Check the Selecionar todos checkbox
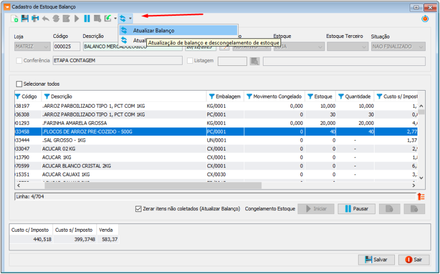Screen dimensions: 440x274 click(x=19, y=84)
